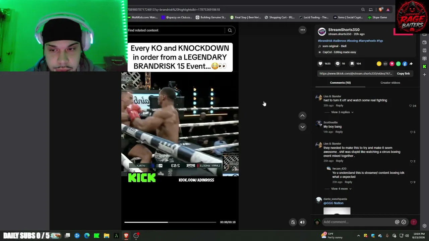Open the Slope Game bookmark
This screenshot has width=429, height=241.
377,17
